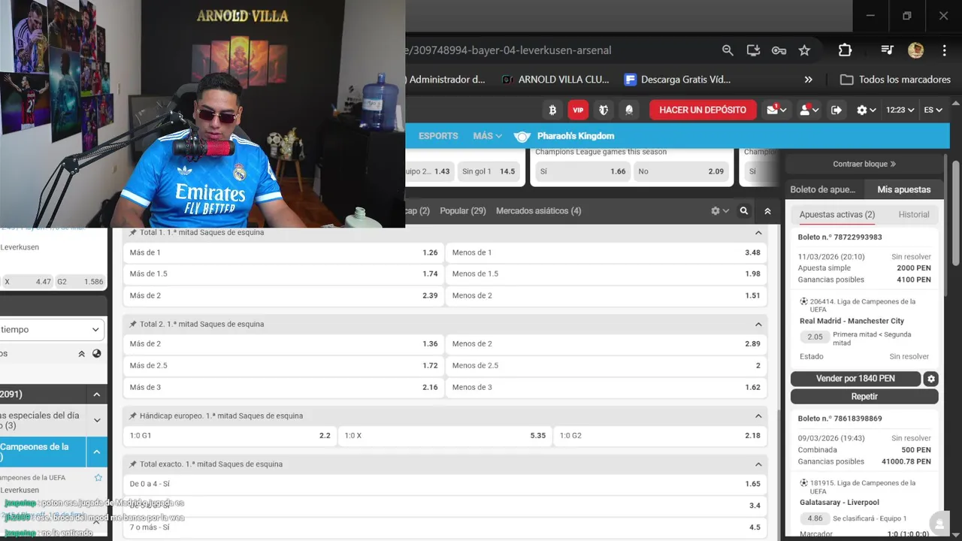Collapse Total exacto 1.ª mitad section

tap(758, 464)
